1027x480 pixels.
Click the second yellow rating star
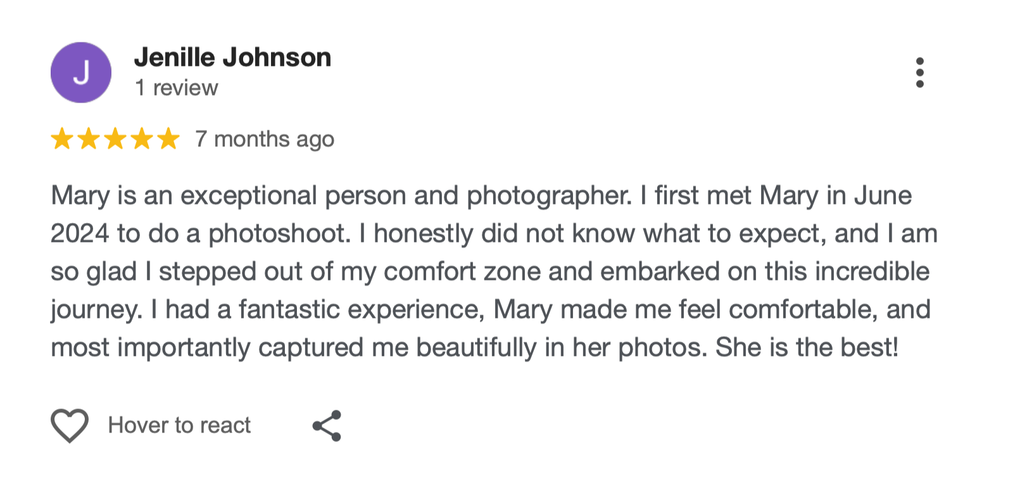coord(89,139)
